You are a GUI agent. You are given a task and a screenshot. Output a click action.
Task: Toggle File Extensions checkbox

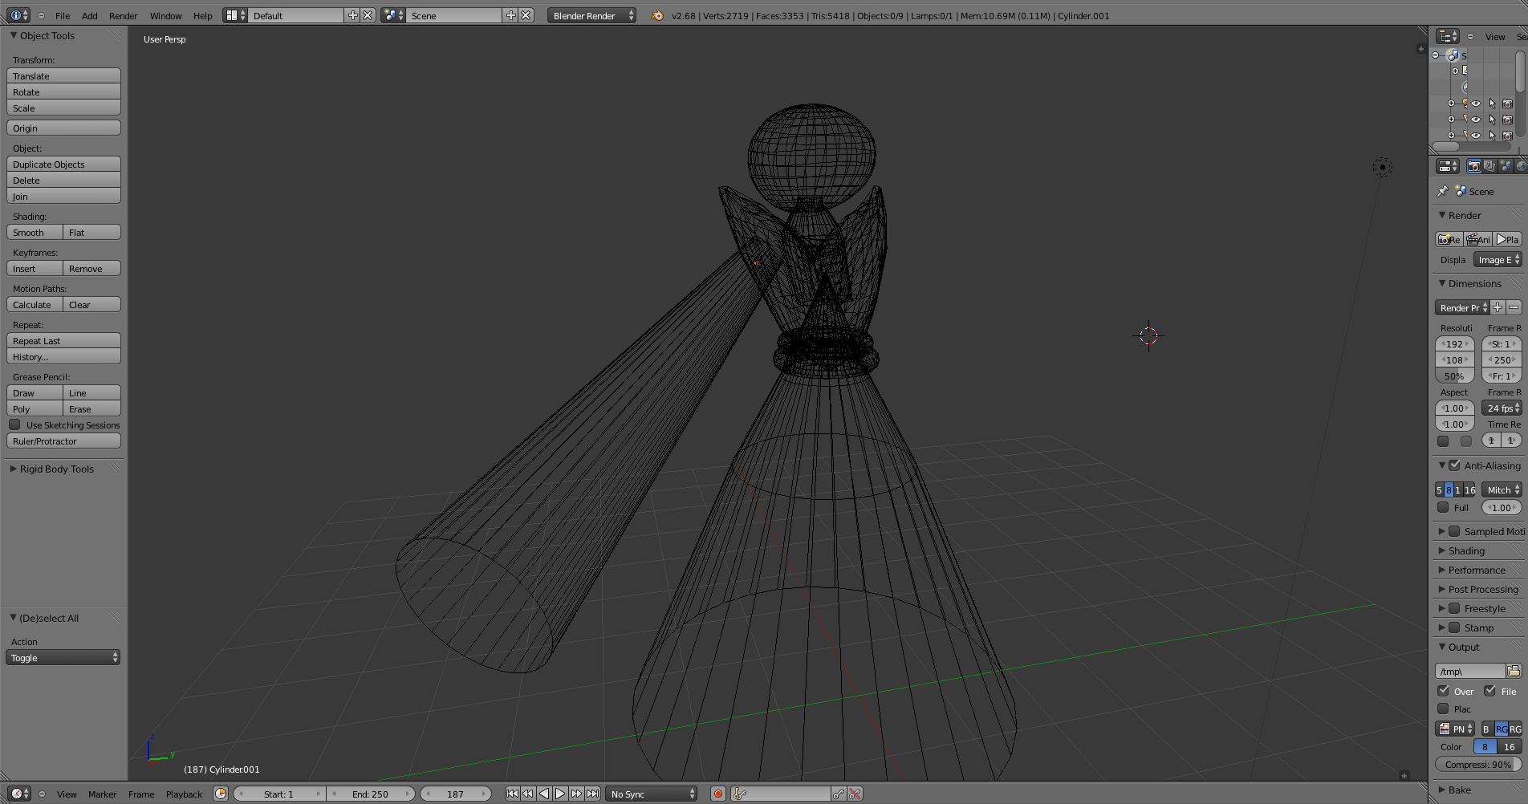pos(1489,691)
